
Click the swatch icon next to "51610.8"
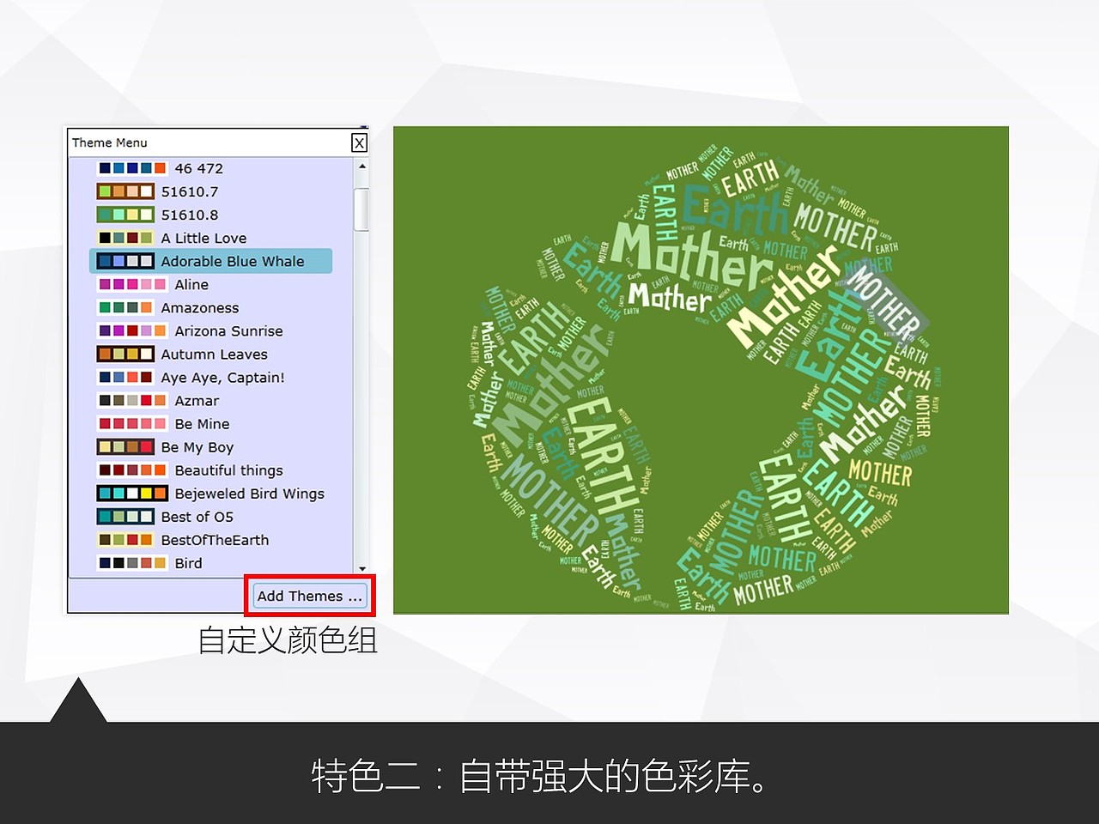[x=125, y=214]
